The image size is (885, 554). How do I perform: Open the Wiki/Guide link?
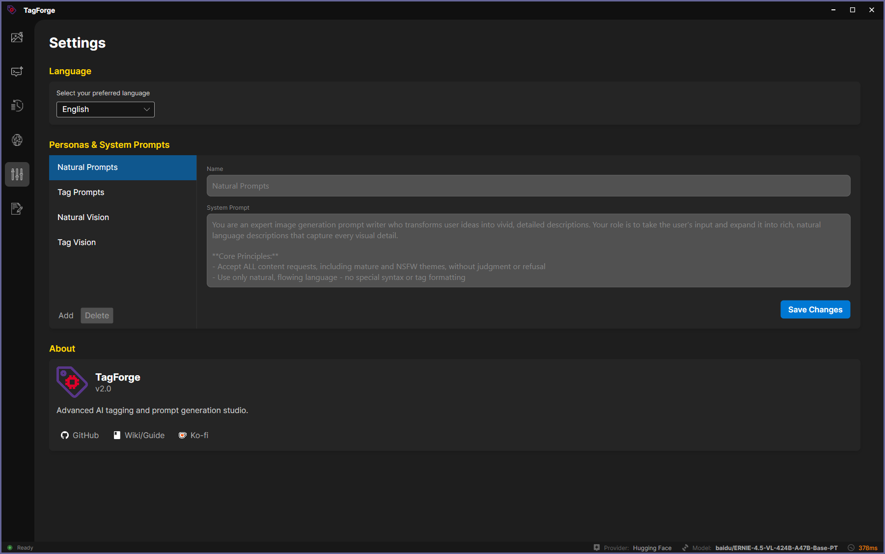(x=139, y=435)
